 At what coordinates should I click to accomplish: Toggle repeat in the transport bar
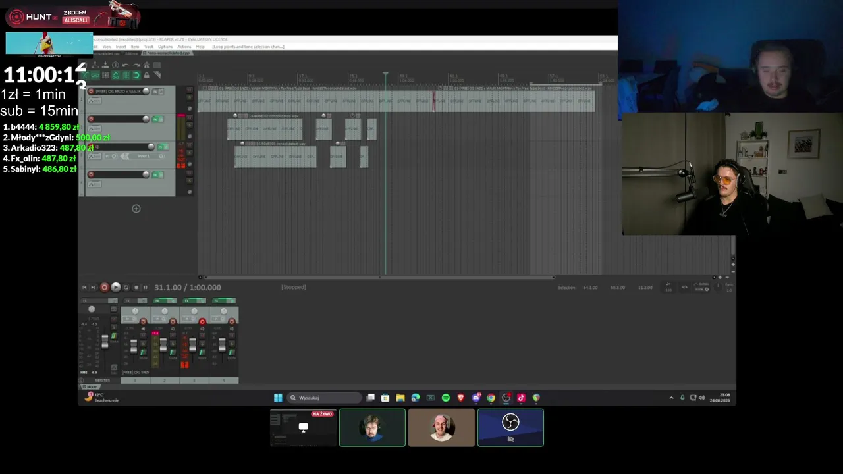[126, 288]
